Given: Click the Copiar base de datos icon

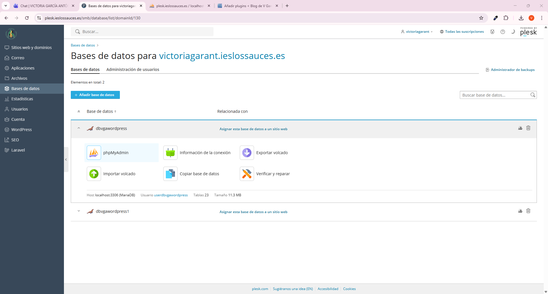Looking at the screenshot, I should (x=170, y=174).
